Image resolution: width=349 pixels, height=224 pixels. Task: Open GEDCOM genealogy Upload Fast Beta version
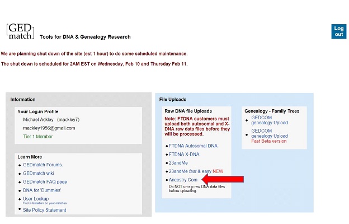pyautogui.click(x=270, y=136)
